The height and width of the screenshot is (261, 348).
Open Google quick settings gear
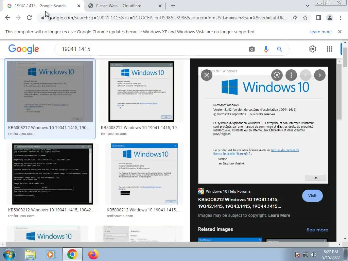tap(313, 49)
